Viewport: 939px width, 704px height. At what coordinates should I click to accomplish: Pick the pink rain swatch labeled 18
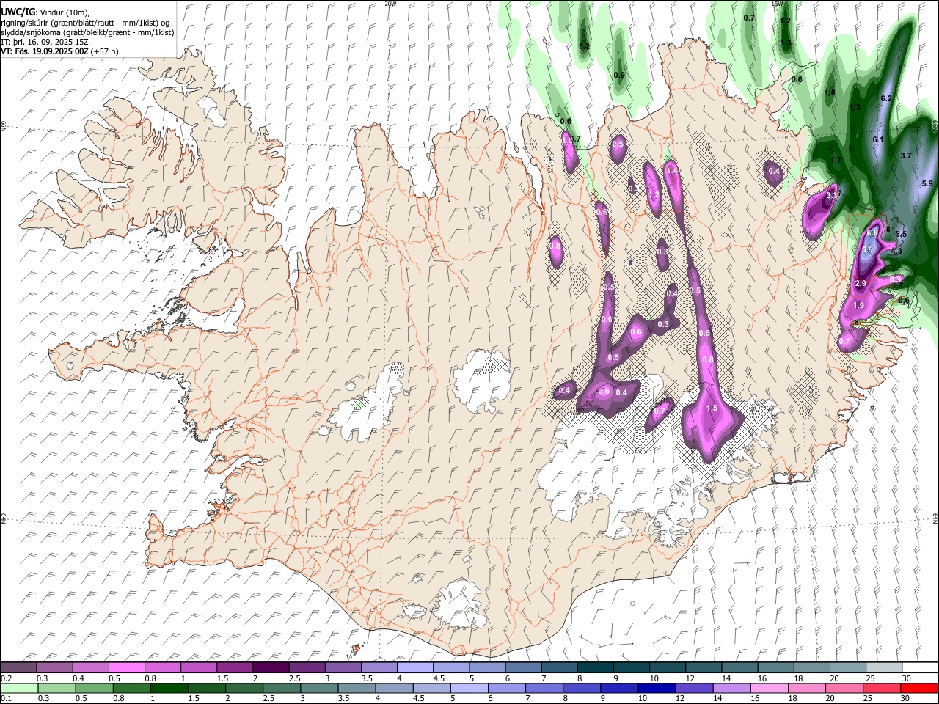click(807, 689)
